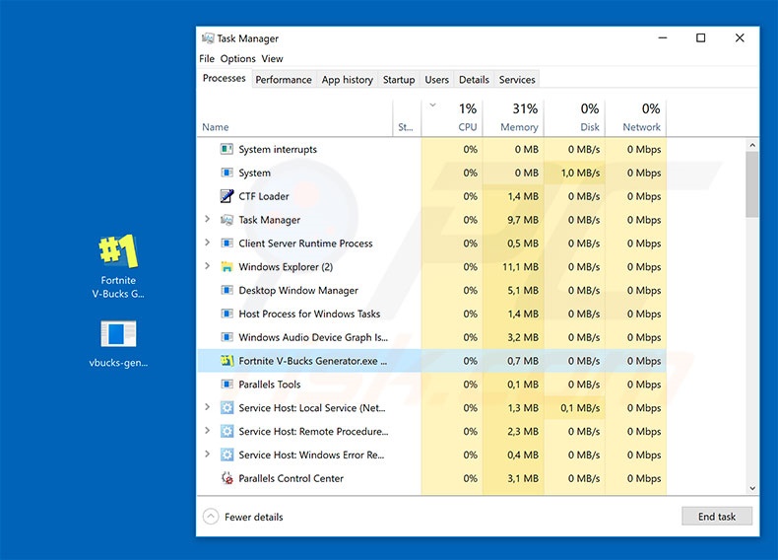778x560 pixels.
Task: Expand Service Host: Remote Procedure group
Action: pos(208,430)
